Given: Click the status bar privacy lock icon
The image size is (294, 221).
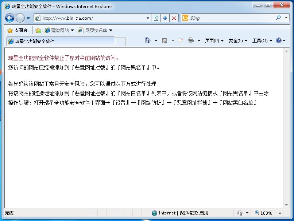Looking at the screenshot, I should (x=240, y=213).
